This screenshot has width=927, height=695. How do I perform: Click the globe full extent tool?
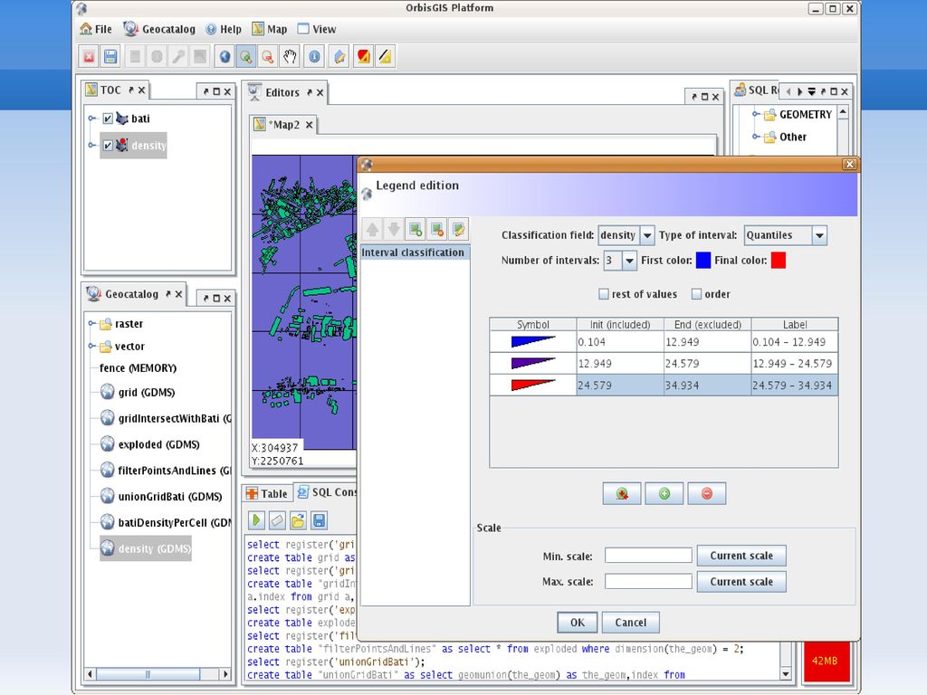[x=225, y=57]
